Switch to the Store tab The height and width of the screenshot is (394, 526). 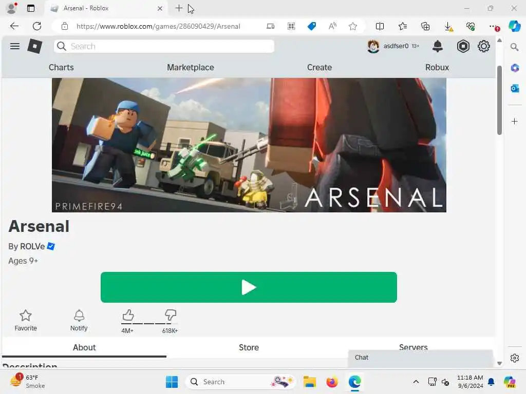(x=249, y=347)
